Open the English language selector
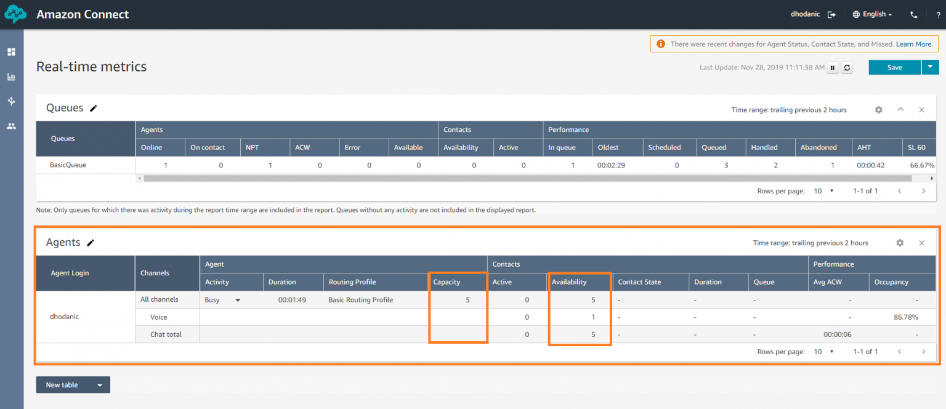Image resolution: width=946 pixels, height=409 pixels. [x=872, y=14]
